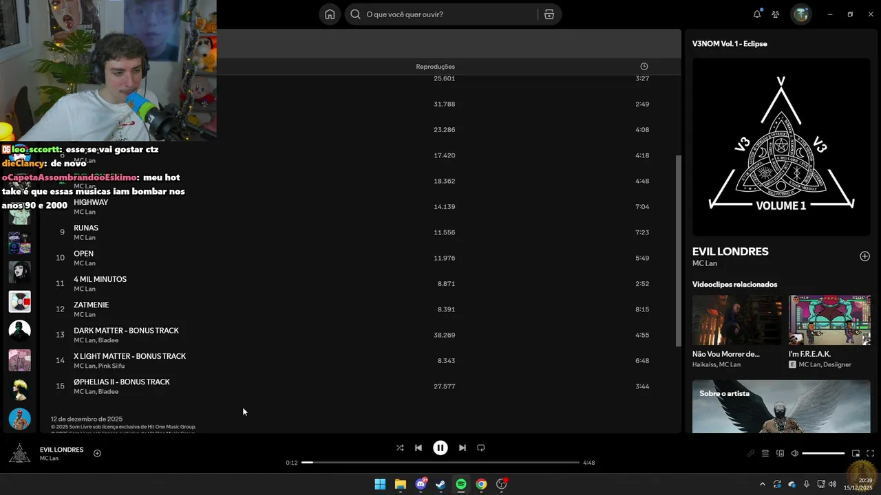Click the search magnifier icon
The width and height of the screenshot is (881, 495).
(x=355, y=14)
